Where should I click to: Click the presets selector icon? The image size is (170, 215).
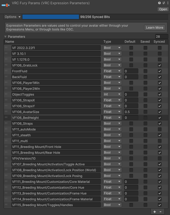(163, 3)
